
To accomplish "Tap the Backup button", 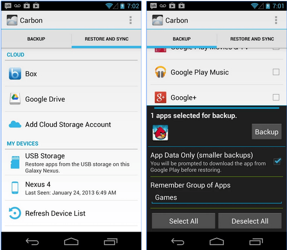I will (x=267, y=131).
